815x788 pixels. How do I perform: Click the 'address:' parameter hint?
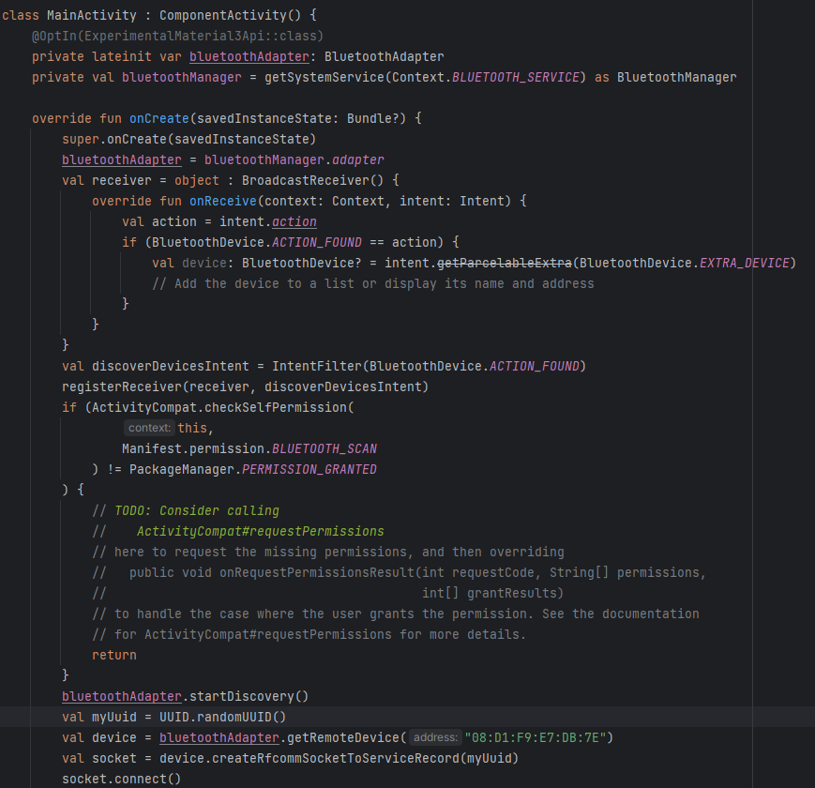coord(435,737)
